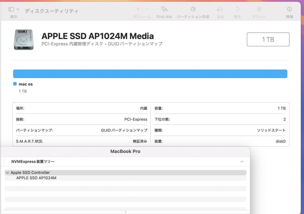The width and height of the screenshot is (304, 214).
Task: Click the 1 TB capacity button
Action: [268, 39]
